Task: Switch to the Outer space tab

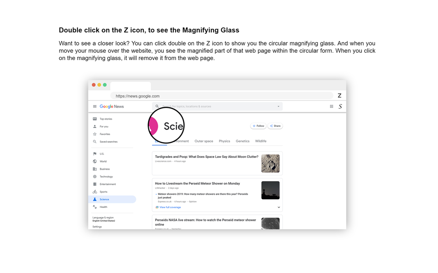Action: click(x=203, y=141)
